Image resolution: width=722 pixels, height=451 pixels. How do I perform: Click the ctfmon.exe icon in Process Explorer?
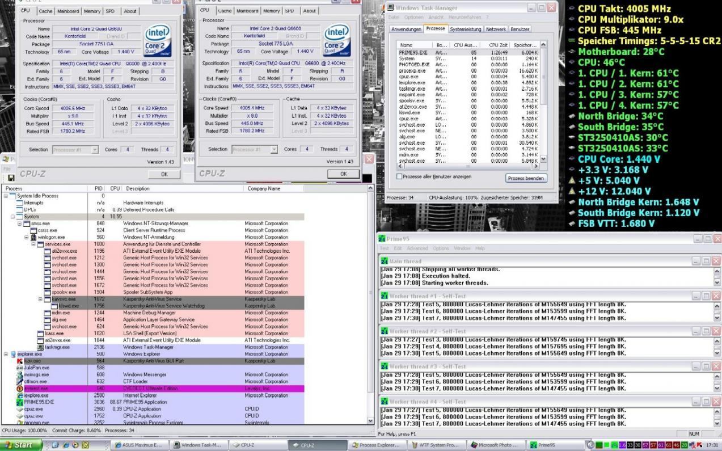coord(20,382)
